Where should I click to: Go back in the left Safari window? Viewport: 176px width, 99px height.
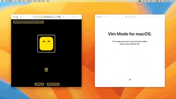tap(26, 17)
